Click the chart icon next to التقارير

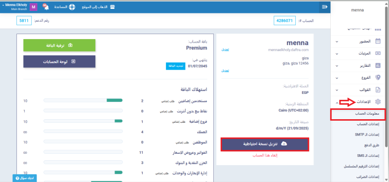(378, 66)
